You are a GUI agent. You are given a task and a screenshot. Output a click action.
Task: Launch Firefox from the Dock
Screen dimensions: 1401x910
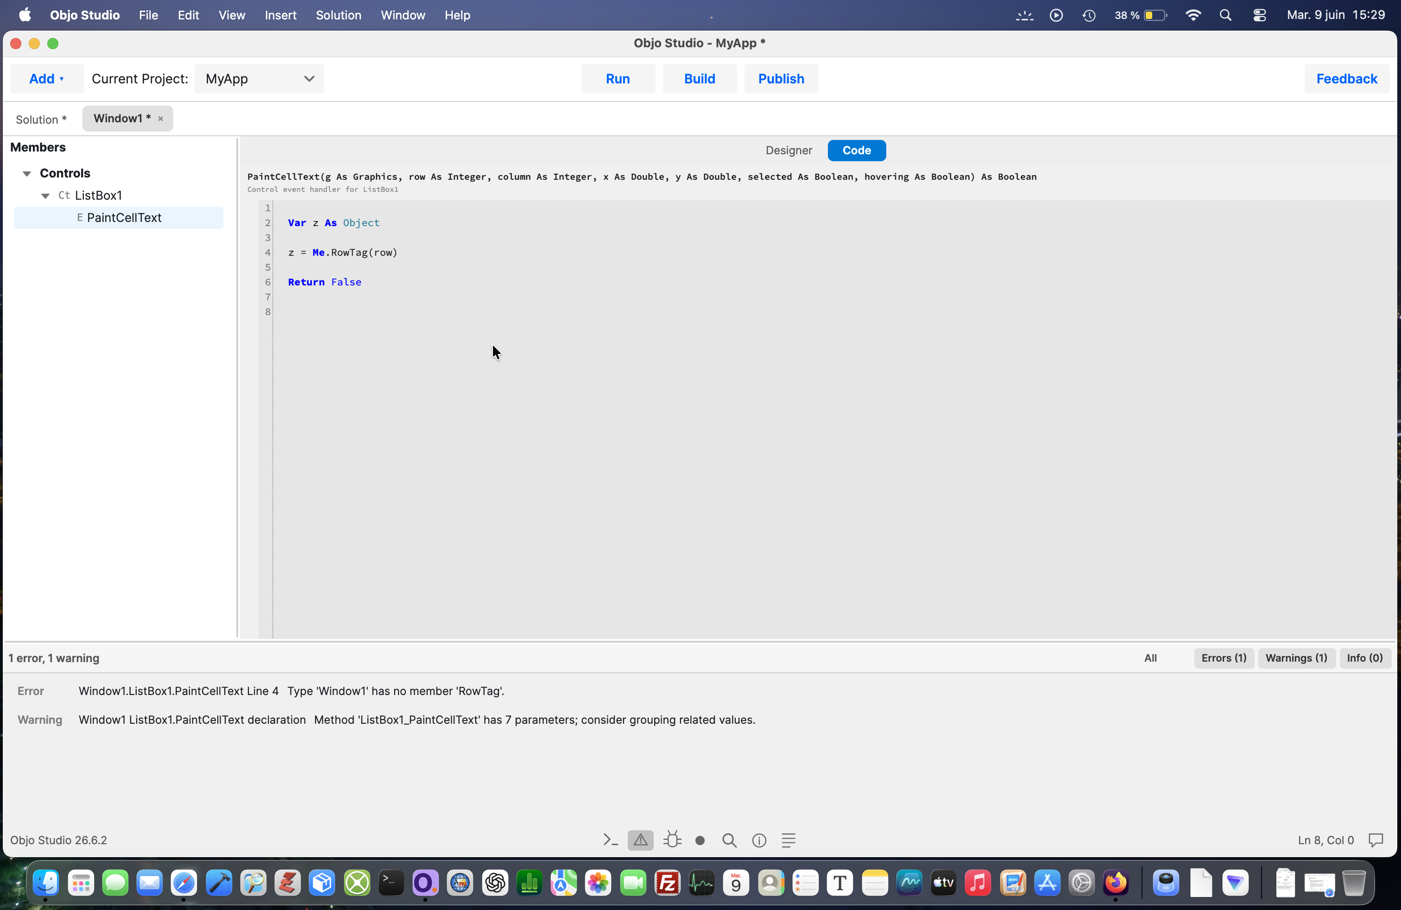tap(1116, 882)
